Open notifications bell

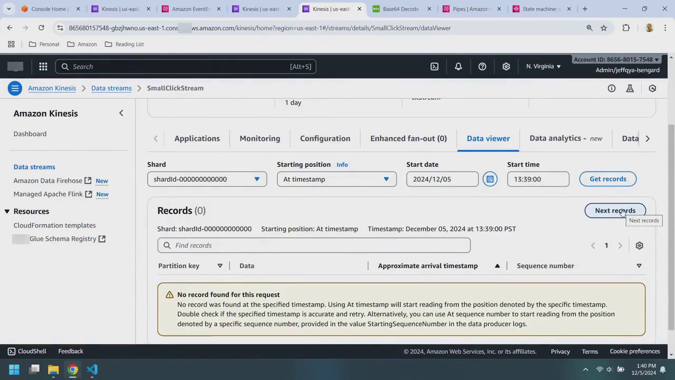click(x=458, y=66)
